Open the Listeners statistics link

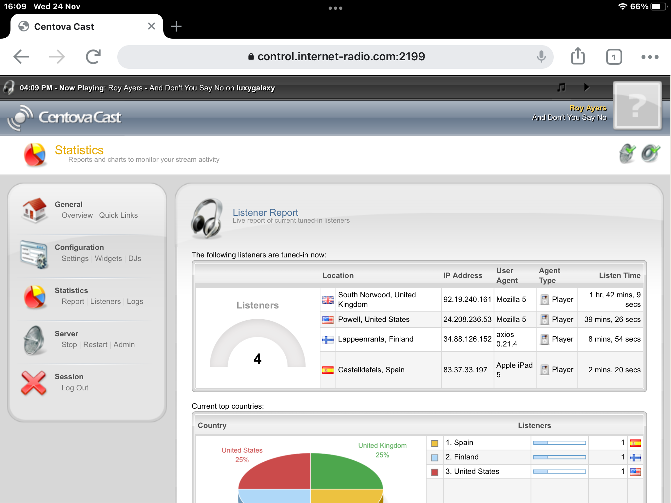coord(105,301)
